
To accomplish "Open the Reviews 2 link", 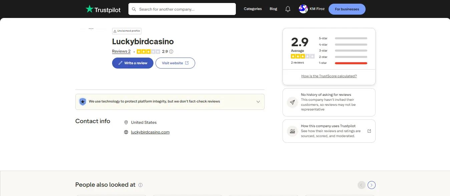I will point(121,52).
